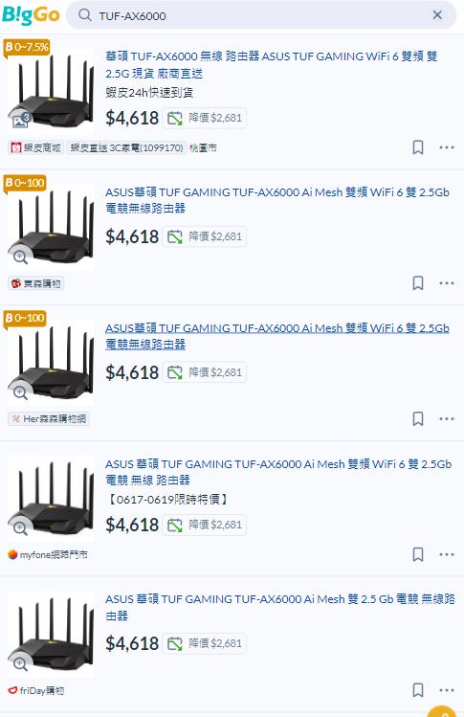Viewport: 464px width, 717px height.
Task: Open image gallery icon on first product
Action: pos(21,120)
